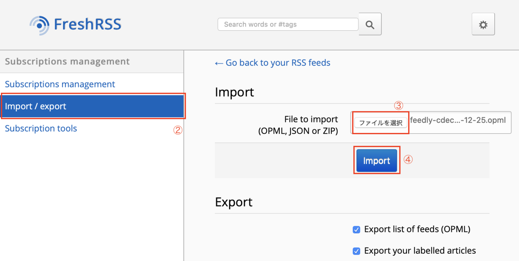Click the FreshRSS radar logo icon
The image size is (519, 261).
click(39, 25)
